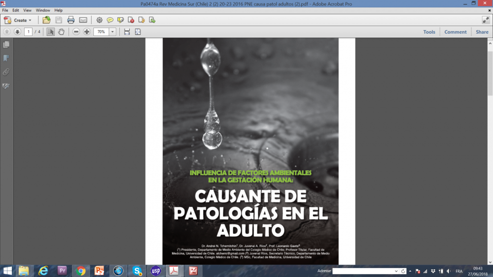Toggle the page thumbnails side panel
The image size is (493, 277).
6,45
